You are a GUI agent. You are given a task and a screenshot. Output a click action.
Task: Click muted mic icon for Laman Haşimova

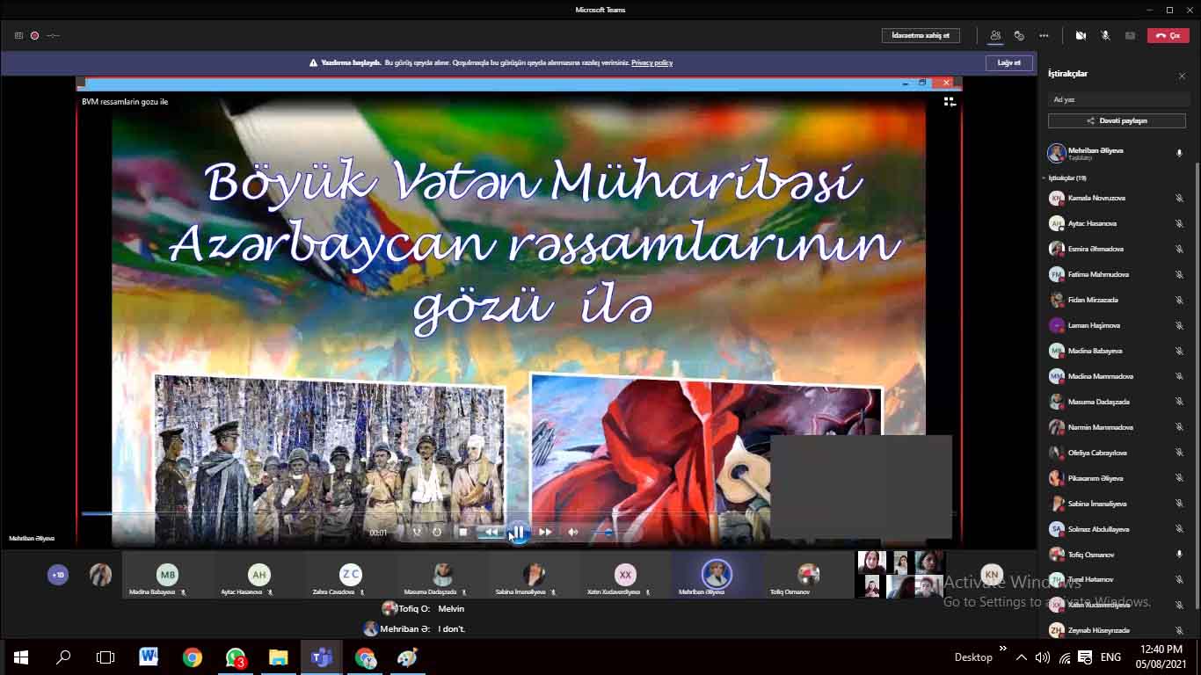(x=1179, y=326)
